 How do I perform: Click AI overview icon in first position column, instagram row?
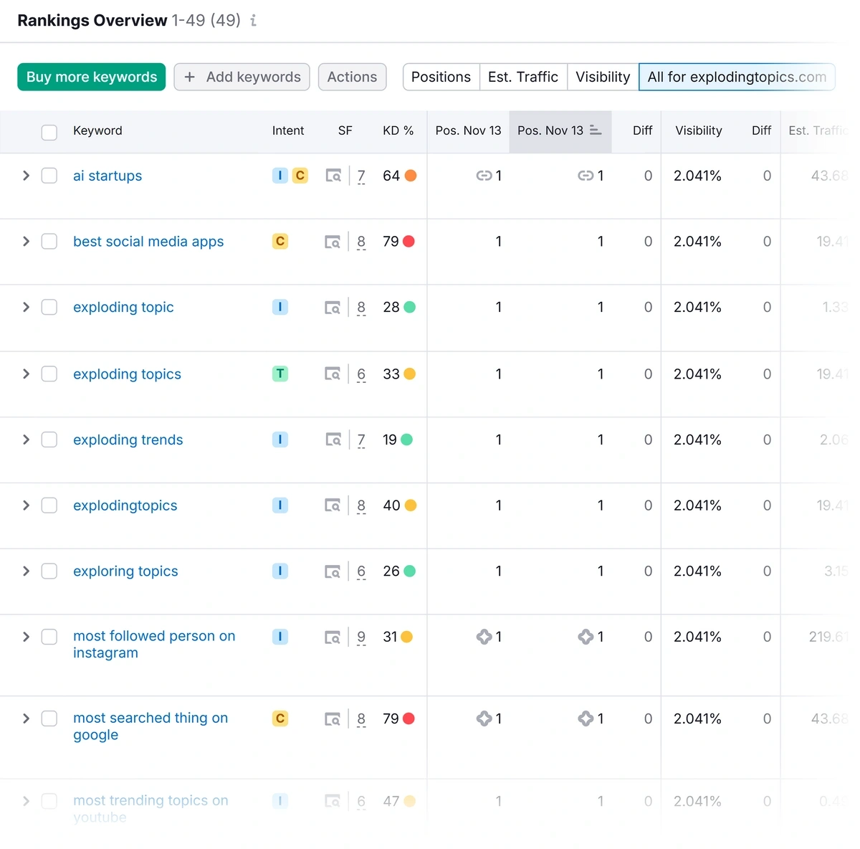tap(484, 637)
